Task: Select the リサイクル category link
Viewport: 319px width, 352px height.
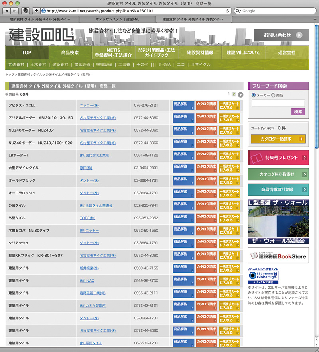Action: 201,65
